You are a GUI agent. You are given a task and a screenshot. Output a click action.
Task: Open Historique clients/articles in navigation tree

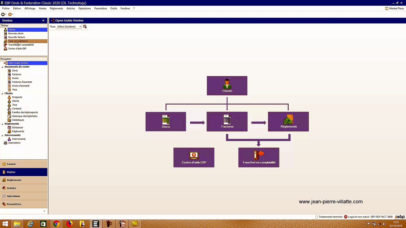(24, 116)
